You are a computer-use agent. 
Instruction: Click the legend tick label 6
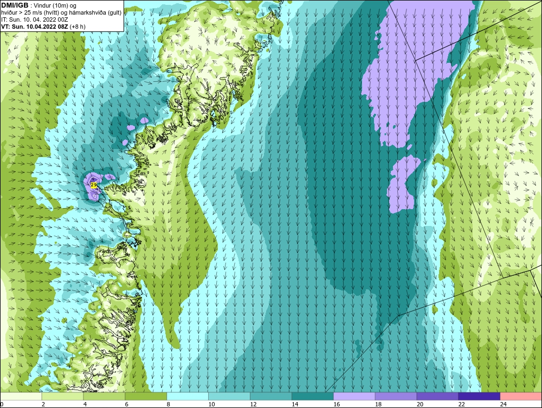coord(126,404)
